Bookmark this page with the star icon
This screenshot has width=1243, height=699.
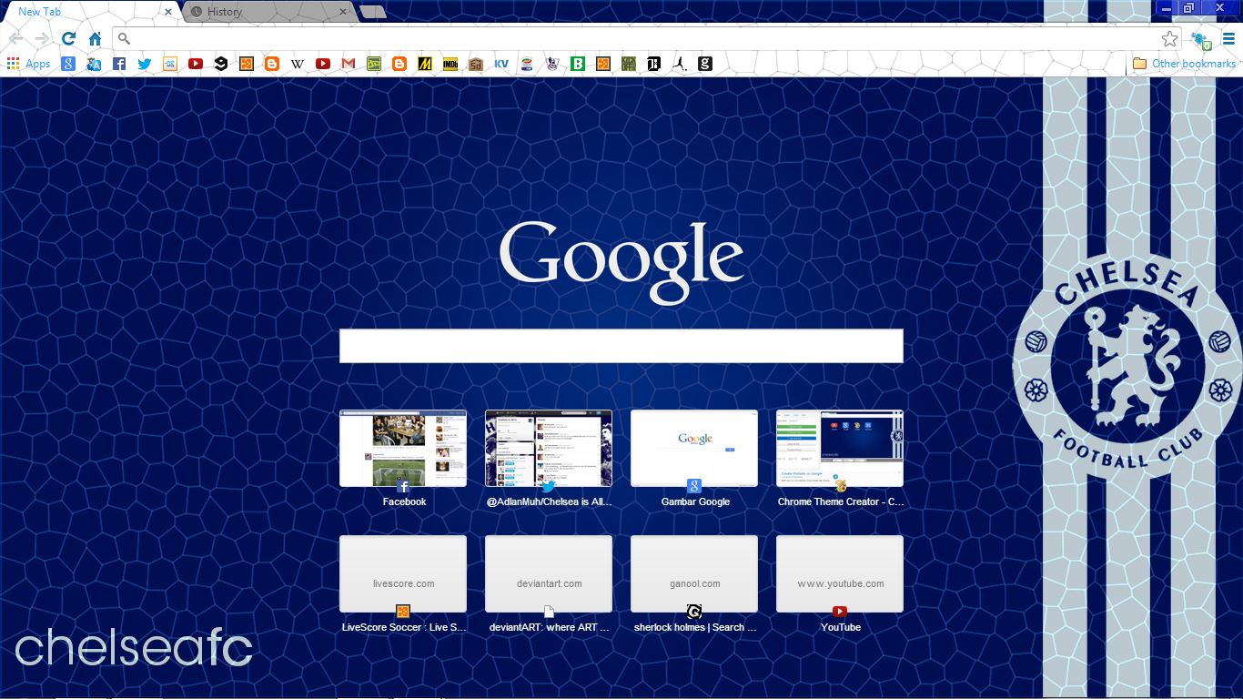1169,38
